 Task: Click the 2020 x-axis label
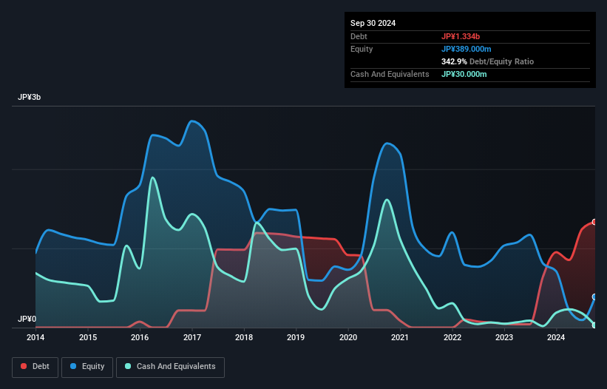(x=348, y=337)
